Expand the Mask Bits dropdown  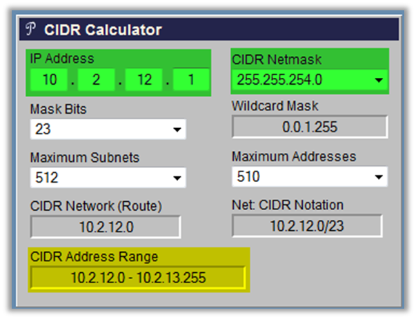[177, 129]
